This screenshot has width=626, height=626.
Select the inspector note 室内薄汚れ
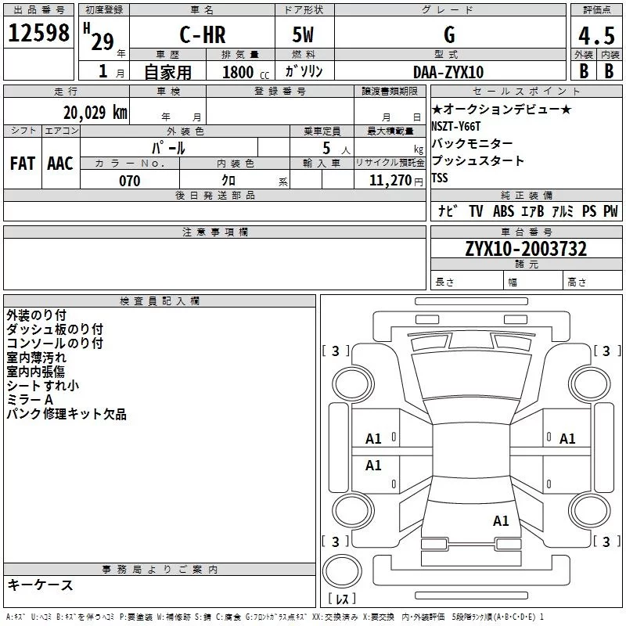(x=36, y=358)
